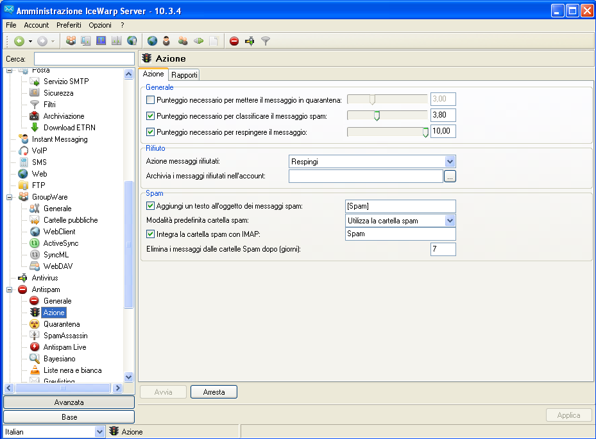Switch to Base mode

(69, 417)
